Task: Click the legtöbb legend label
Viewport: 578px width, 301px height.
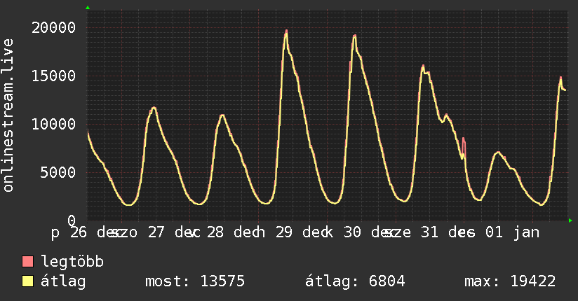Action: pyautogui.click(x=72, y=262)
